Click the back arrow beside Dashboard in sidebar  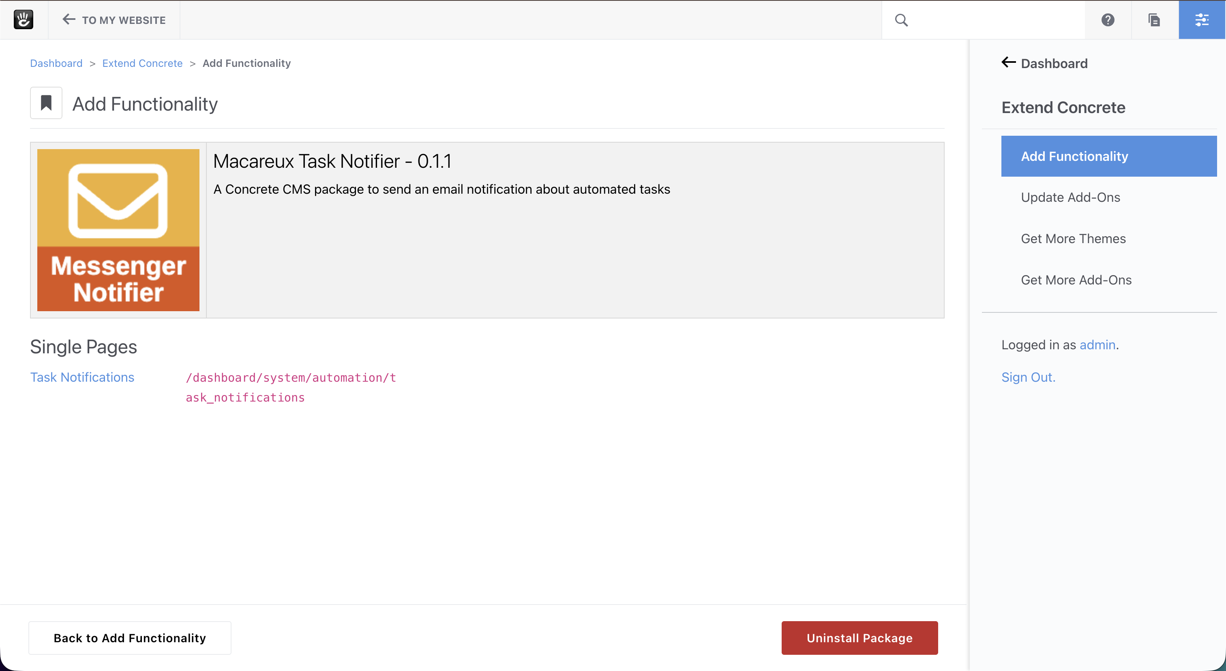point(1008,63)
